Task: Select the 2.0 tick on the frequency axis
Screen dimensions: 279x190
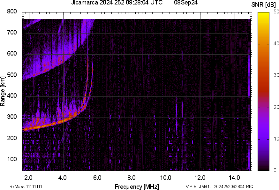Action: coord(28,177)
